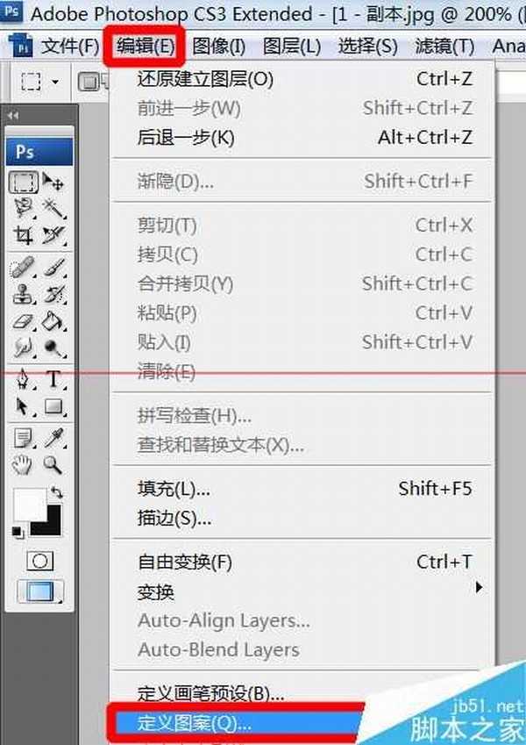Select the Zoom magnifier tool
526x745 pixels.
pyautogui.click(x=53, y=464)
